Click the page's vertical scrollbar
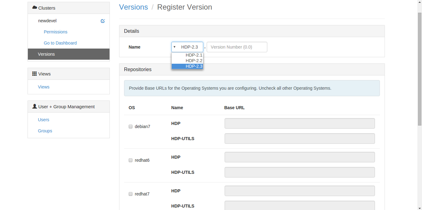 click(x=420, y=68)
